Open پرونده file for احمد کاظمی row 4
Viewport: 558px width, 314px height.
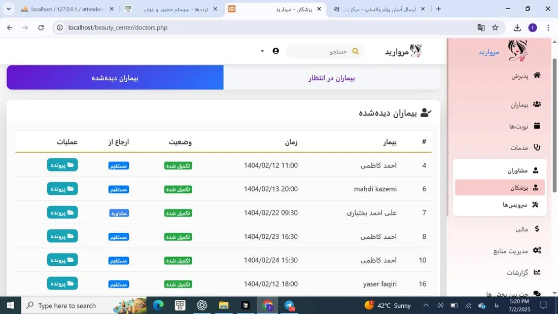tap(62, 165)
